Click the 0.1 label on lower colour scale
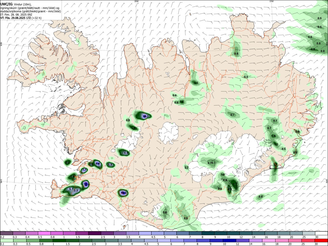The height and width of the screenshot is (246, 328). (2, 244)
